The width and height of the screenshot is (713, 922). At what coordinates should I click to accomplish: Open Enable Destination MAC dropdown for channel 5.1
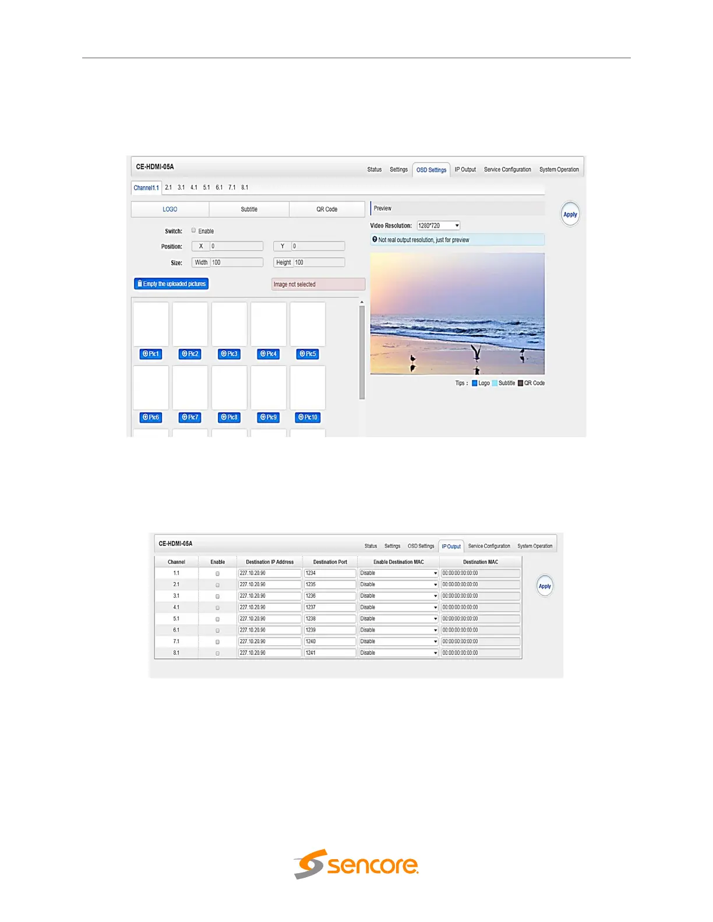point(398,619)
